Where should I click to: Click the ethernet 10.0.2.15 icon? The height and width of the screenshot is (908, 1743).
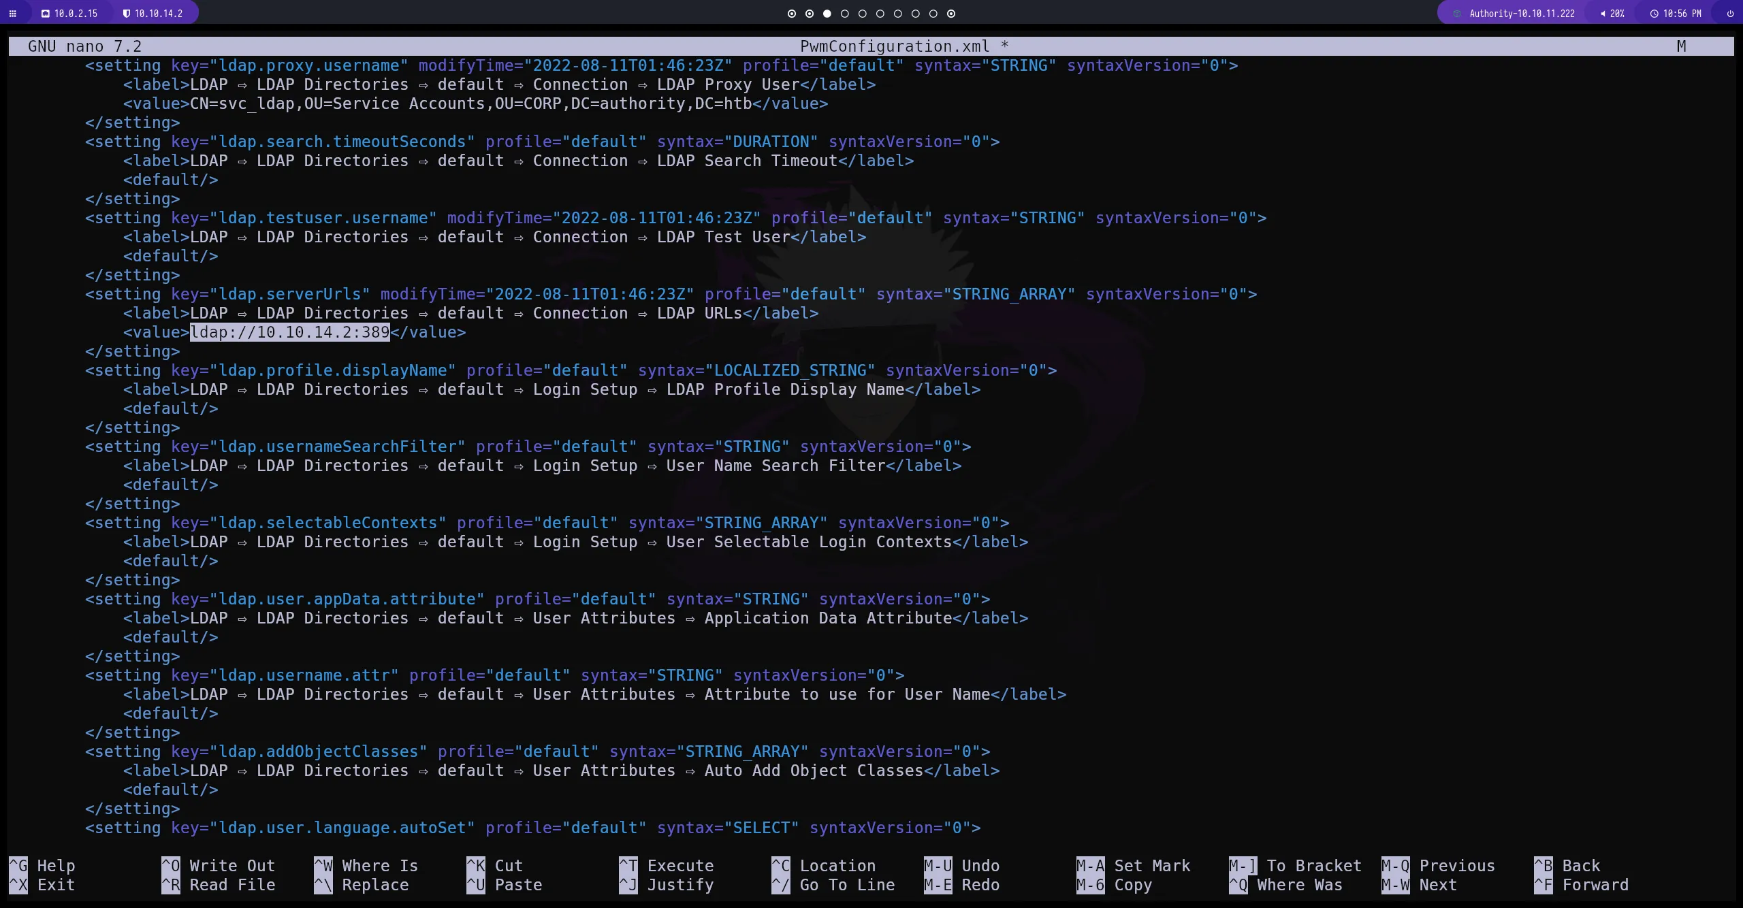coord(46,14)
